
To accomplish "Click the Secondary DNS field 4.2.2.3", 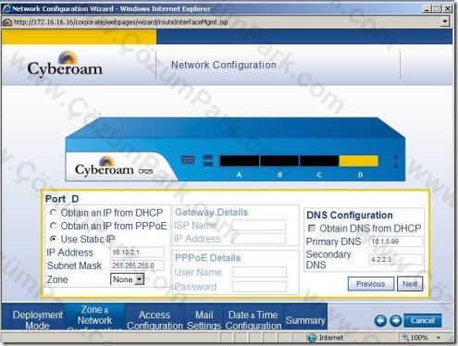I will tap(396, 259).
